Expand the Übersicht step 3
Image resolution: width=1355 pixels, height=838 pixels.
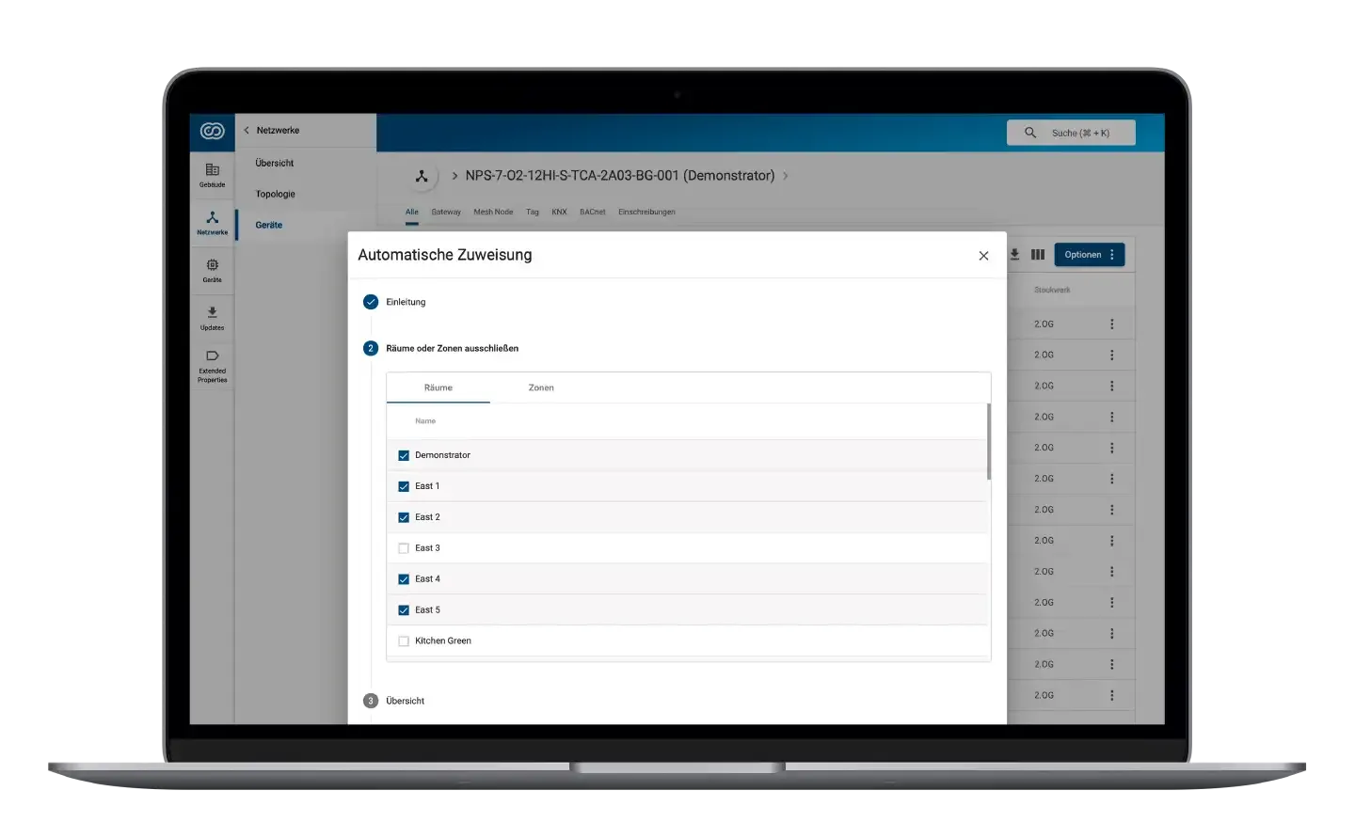coord(405,701)
